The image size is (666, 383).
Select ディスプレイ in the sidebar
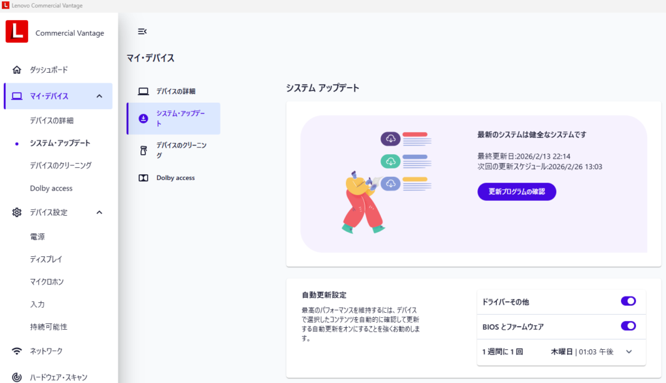(46, 259)
